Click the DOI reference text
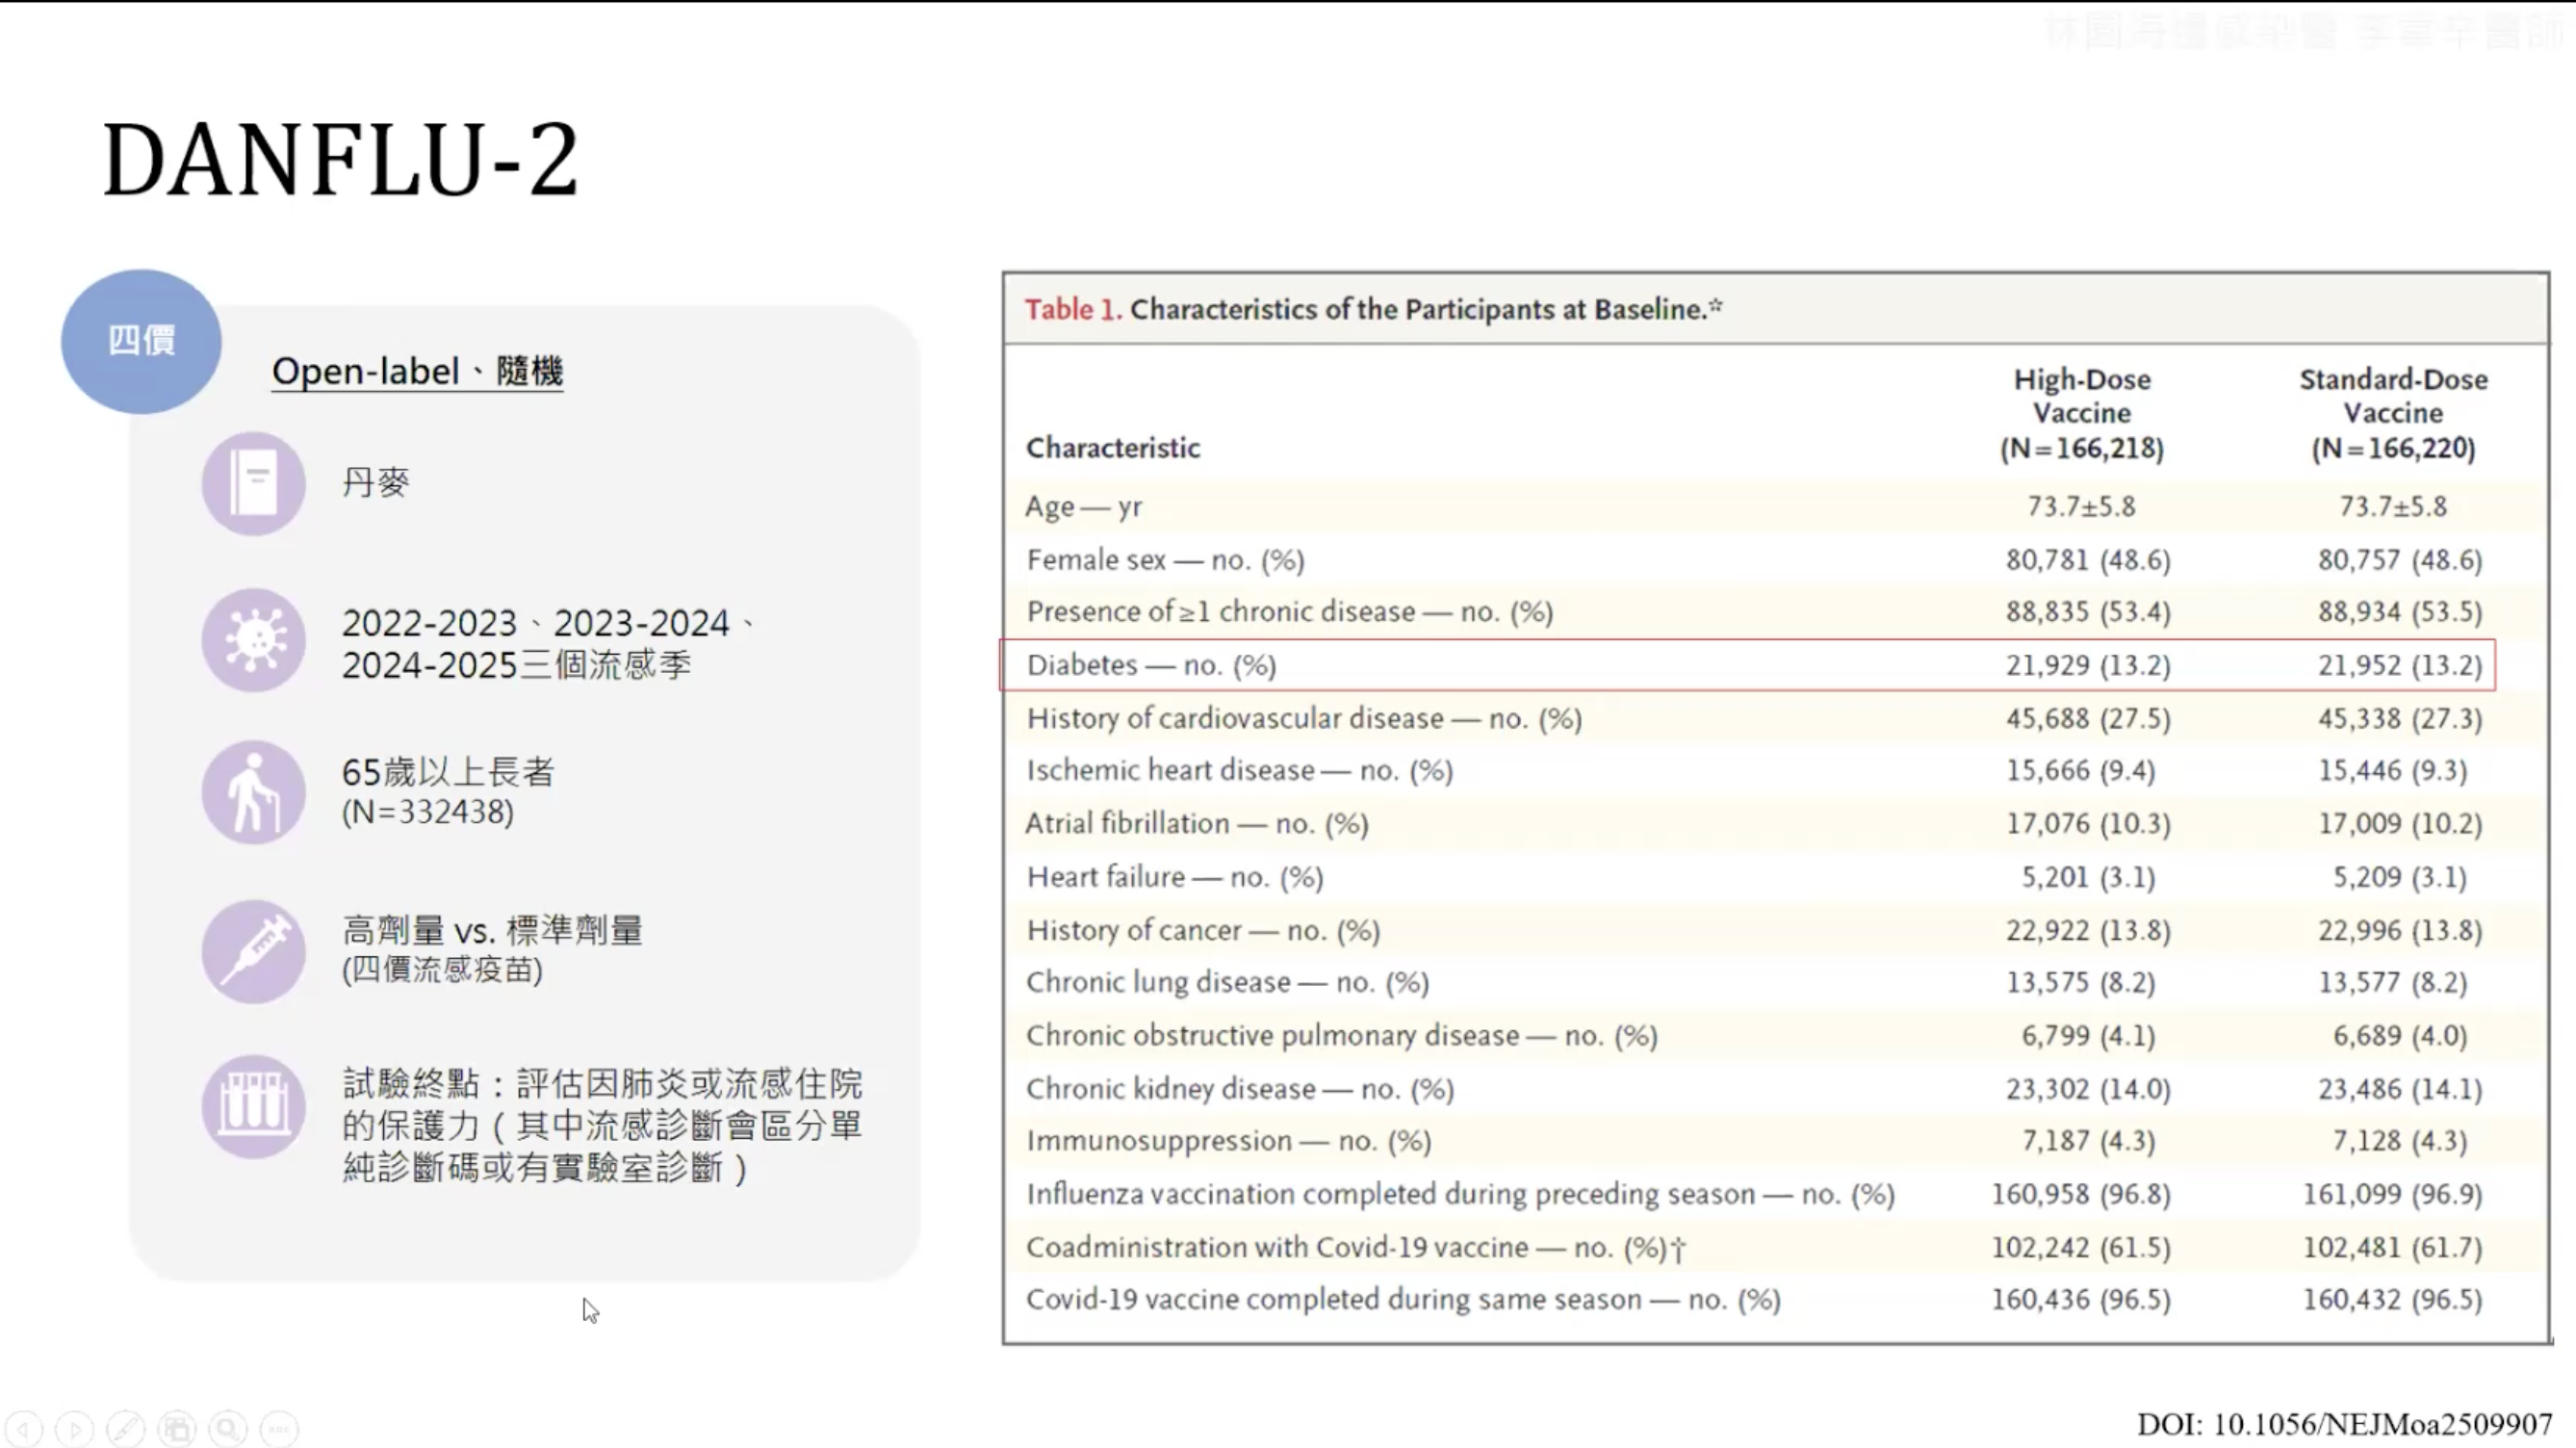2576x1448 pixels. 2344,1423
